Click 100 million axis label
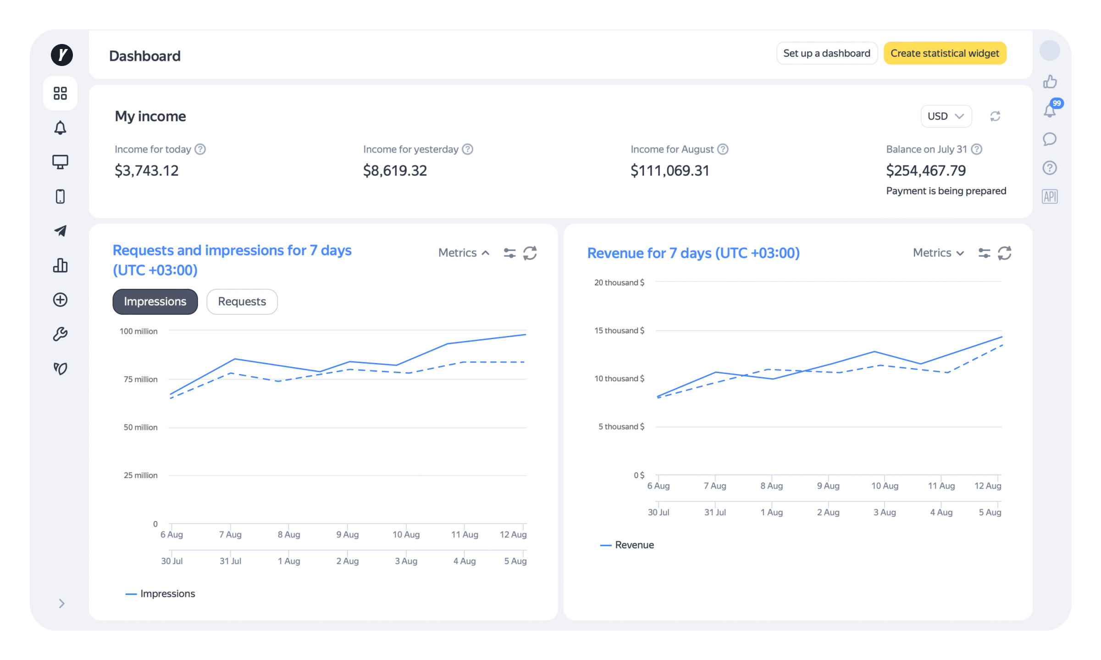This screenshot has height=660, width=1101. coord(138,331)
